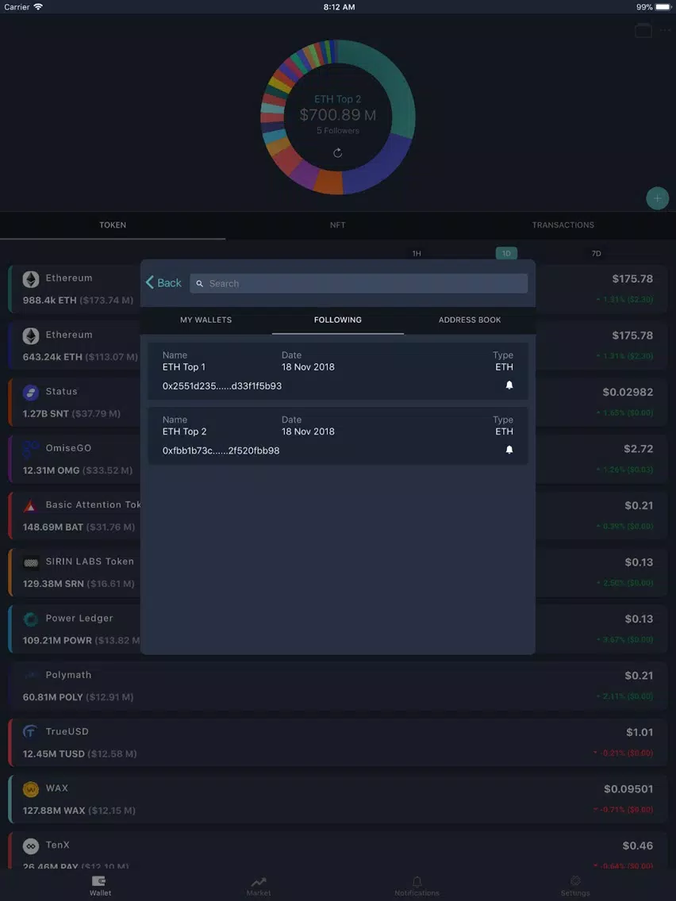Click the $1.01 TrueUSD price
Viewport: 676px width, 901px height.
[640, 732]
